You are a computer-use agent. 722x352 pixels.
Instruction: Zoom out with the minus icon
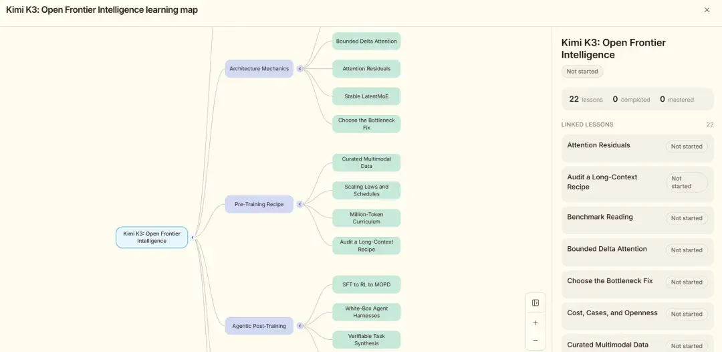pos(535,341)
